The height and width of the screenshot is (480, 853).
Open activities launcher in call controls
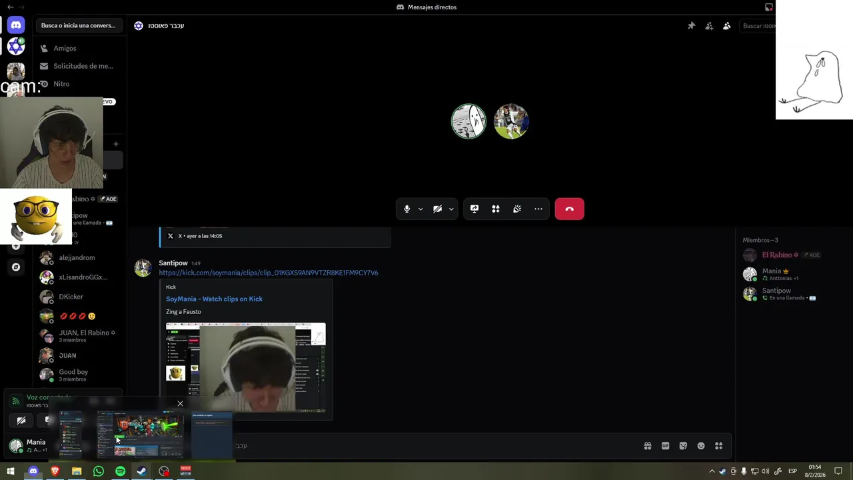(x=496, y=209)
